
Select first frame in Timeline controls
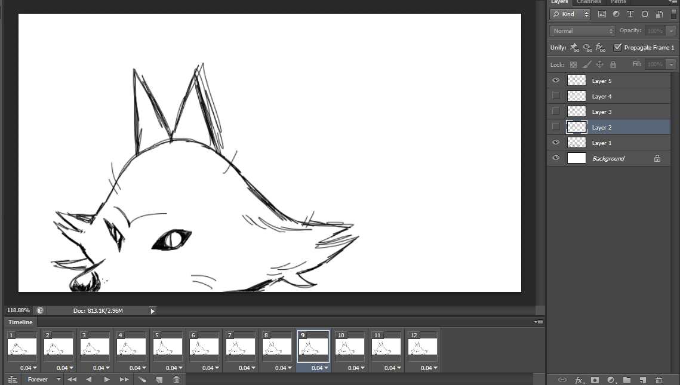[x=72, y=380]
